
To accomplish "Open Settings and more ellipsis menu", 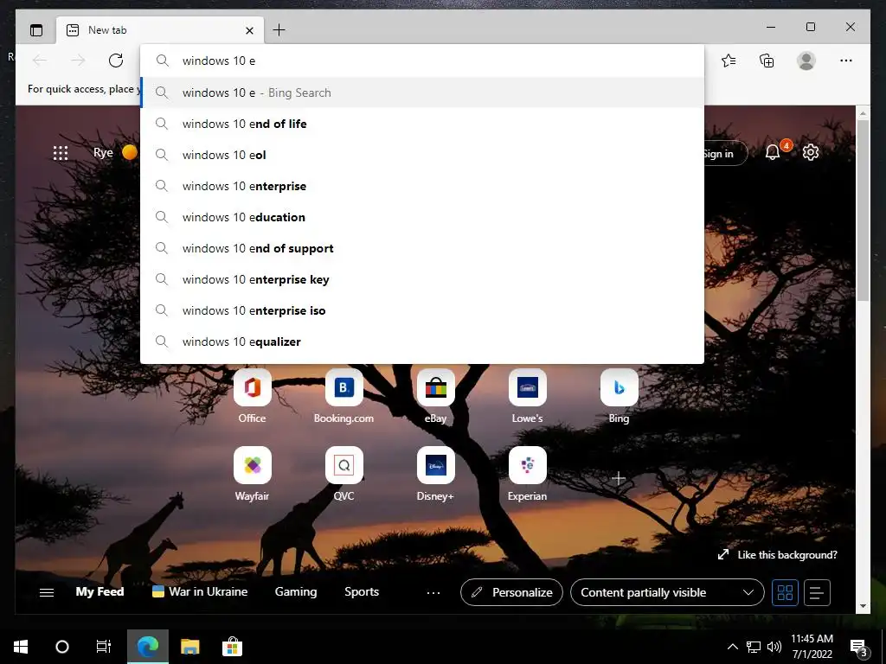I will coord(846,61).
